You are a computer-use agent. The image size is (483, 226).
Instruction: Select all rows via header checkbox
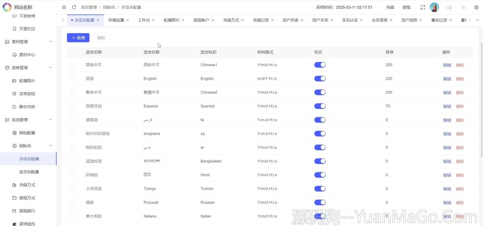73,52
